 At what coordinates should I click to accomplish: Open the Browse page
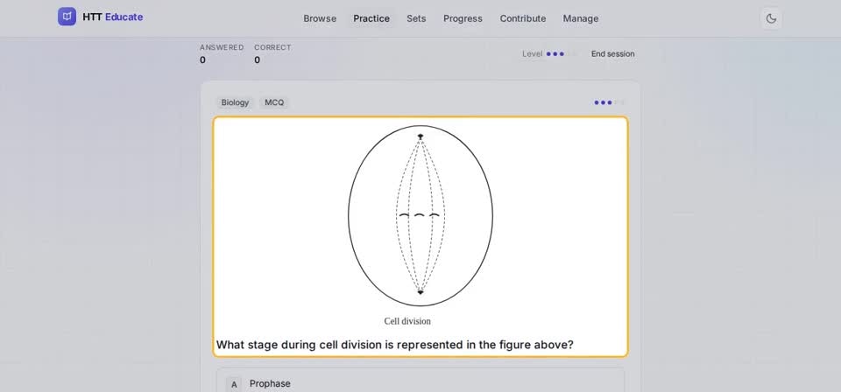pos(320,18)
